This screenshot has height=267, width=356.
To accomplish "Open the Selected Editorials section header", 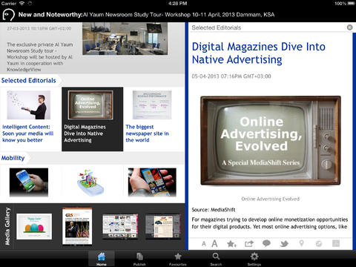I will pyautogui.click(x=29, y=80).
